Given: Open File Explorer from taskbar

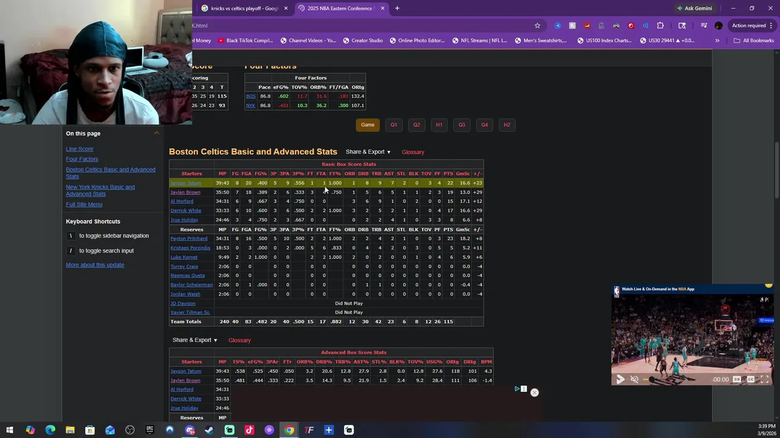Looking at the screenshot, I should click(70, 430).
